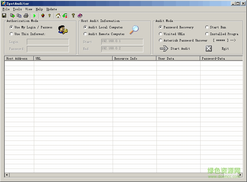The width and height of the screenshot is (247, 182).
Task: Click inside the Start IP address field
Action: point(122,42)
